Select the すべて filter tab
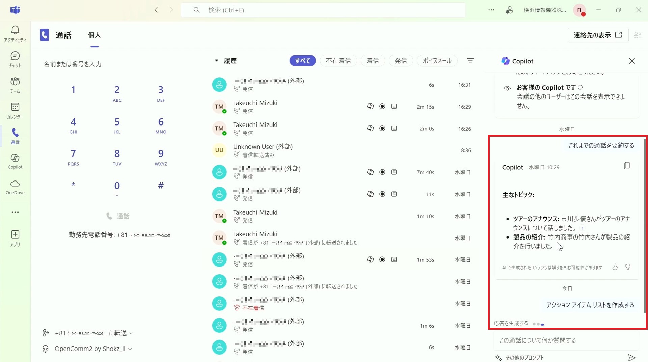 (302, 61)
